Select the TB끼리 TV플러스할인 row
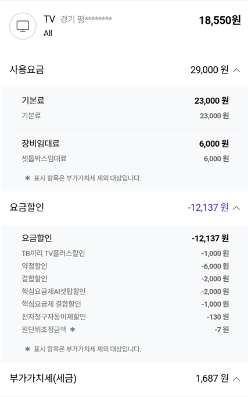Viewport: 248px width, 397px height. [125, 253]
